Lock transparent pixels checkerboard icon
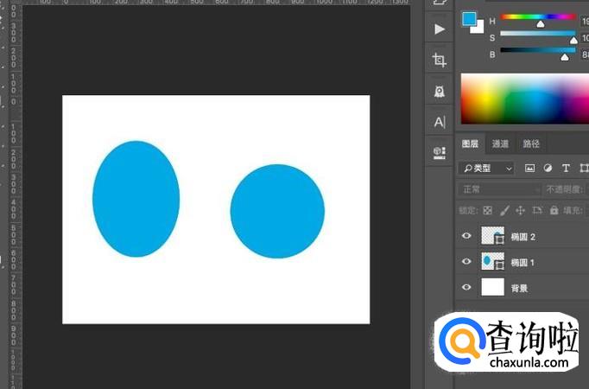The height and width of the screenshot is (389, 589). pos(488,210)
